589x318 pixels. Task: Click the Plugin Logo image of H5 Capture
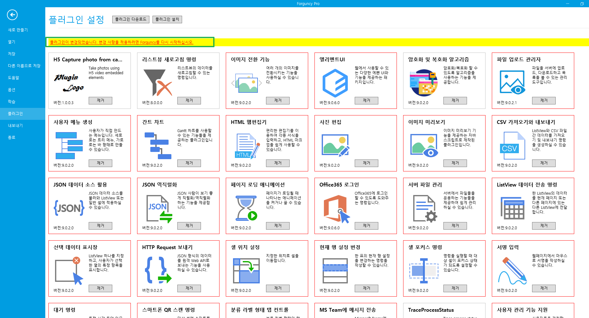69,83
